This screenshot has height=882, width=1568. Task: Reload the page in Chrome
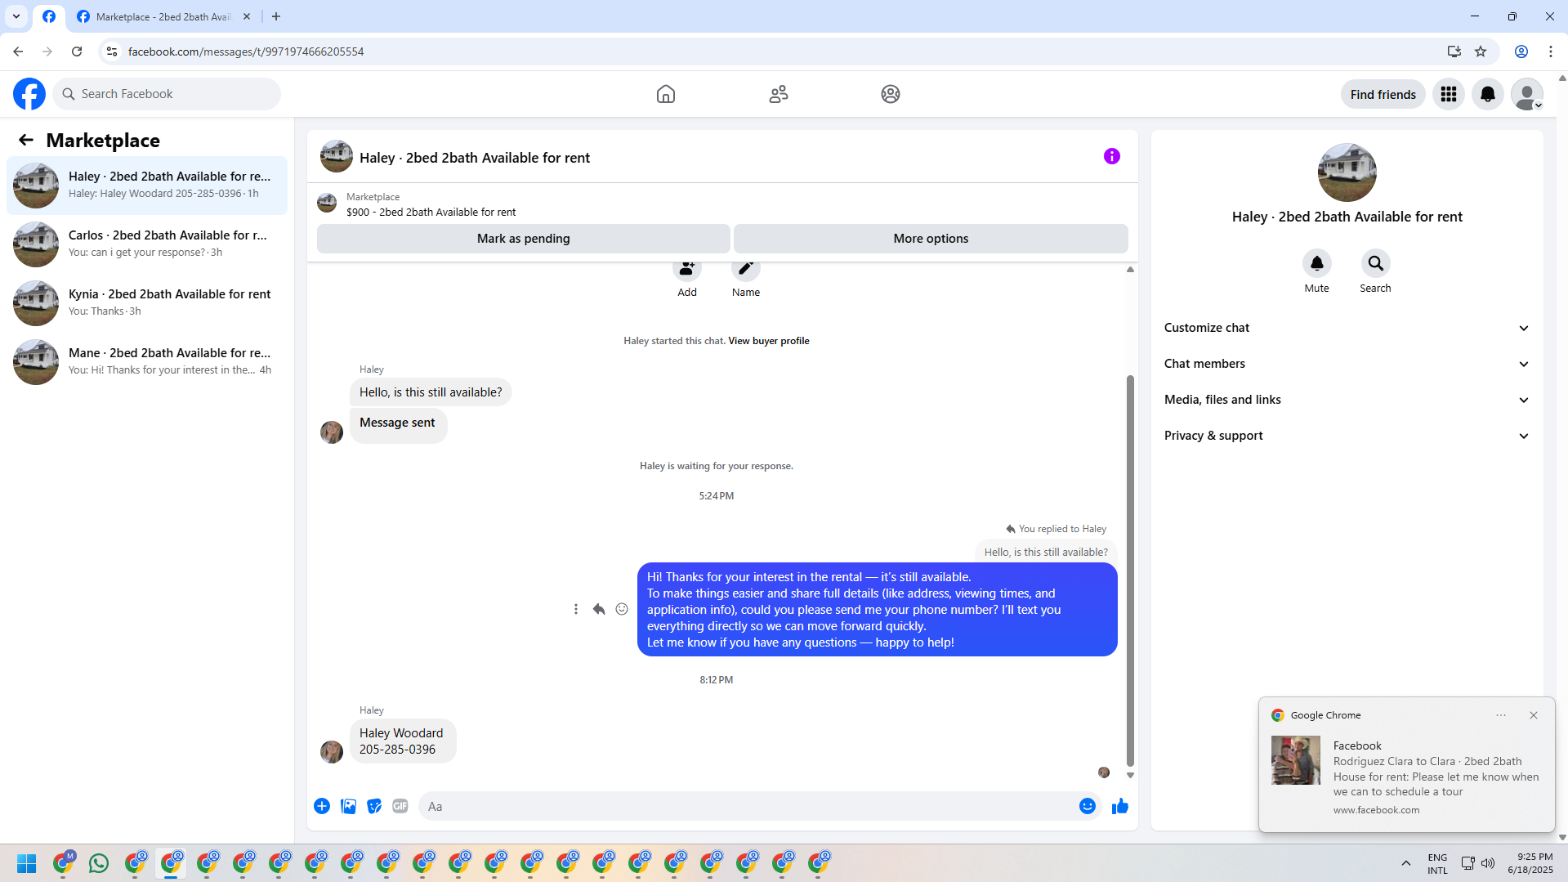pos(77,51)
